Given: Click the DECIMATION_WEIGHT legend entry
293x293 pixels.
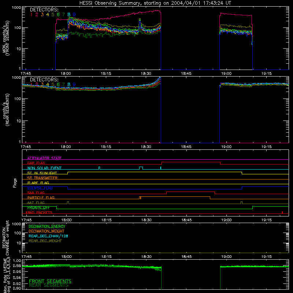Looking at the screenshot, I should pos(47,231).
